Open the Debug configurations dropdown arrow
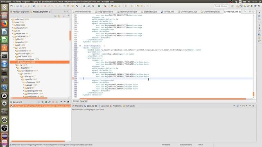The height and width of the screenshot is (147, 262). click(x=96, y=6)
